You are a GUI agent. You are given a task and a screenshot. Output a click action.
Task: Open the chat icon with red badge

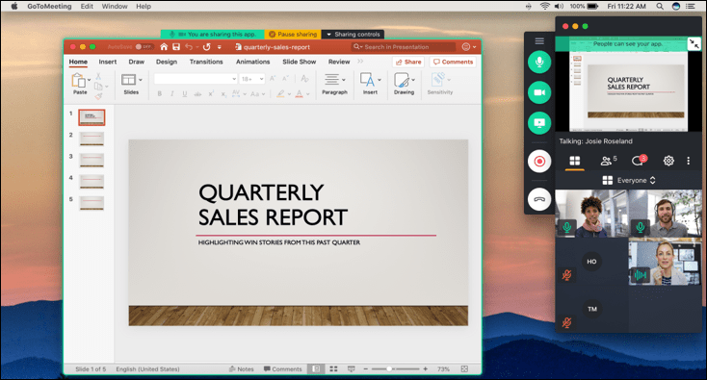point(639,160)
